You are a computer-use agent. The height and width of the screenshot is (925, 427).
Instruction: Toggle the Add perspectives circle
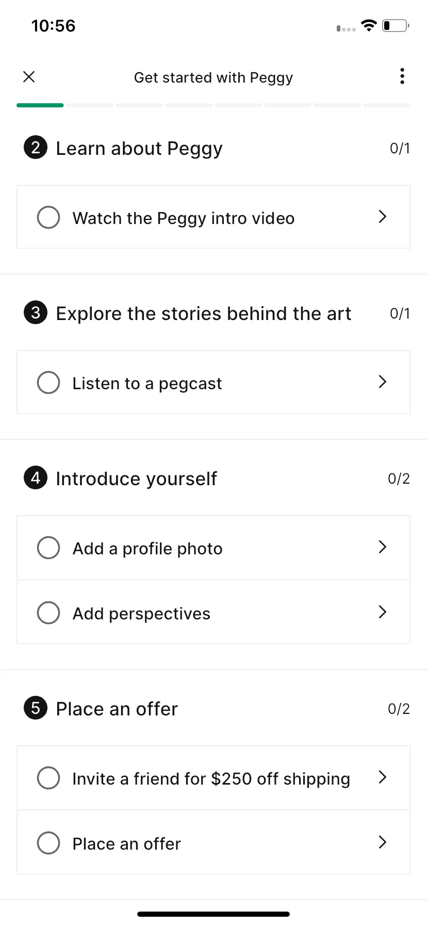tap(48, 613)
